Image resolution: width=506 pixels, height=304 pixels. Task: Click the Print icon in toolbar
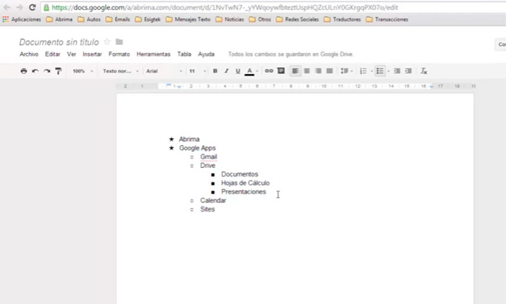click(x=23, y=71)
